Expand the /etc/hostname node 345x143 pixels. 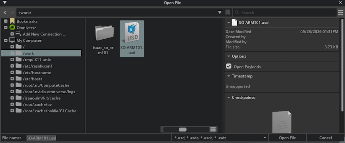[x=12, y=72]
